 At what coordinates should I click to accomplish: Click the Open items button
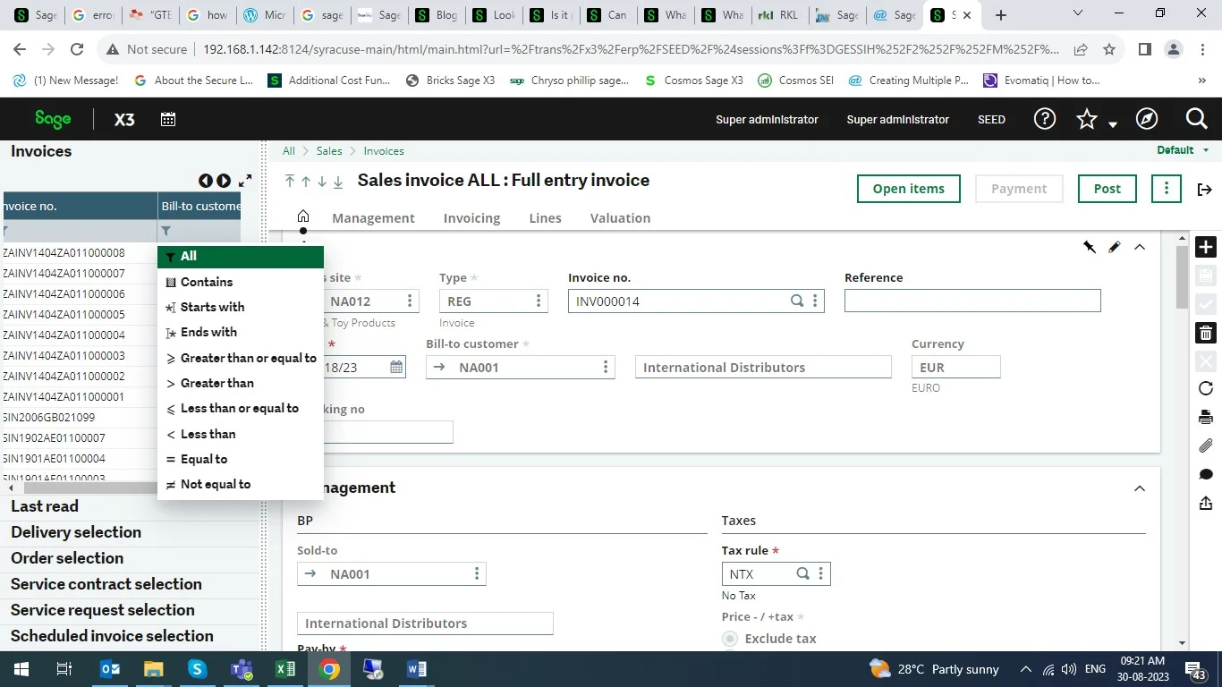[x=908, y=189]
